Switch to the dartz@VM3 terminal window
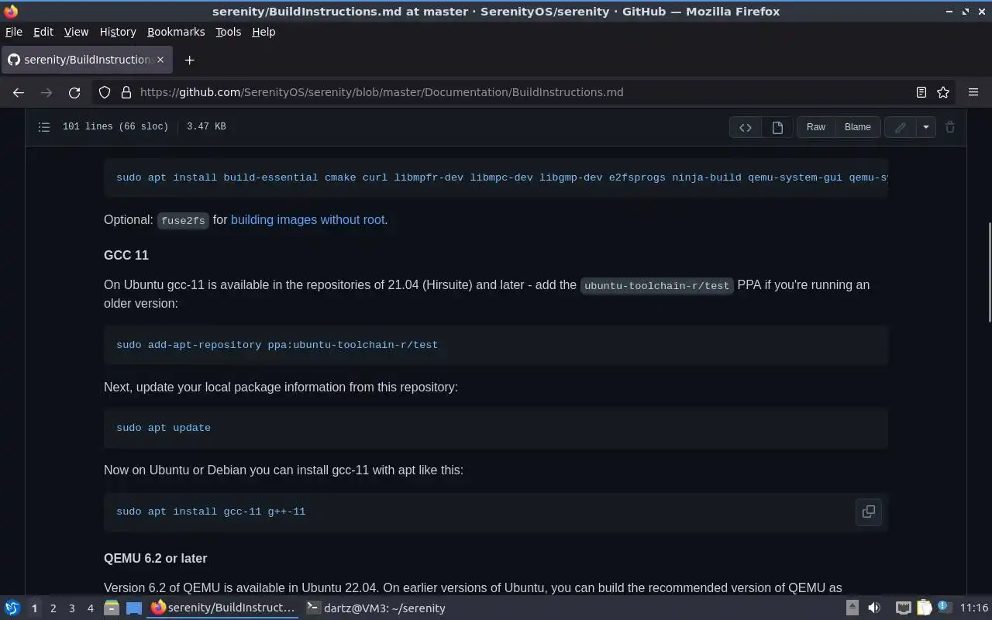 pyautogui.click(x=376, y=608)
